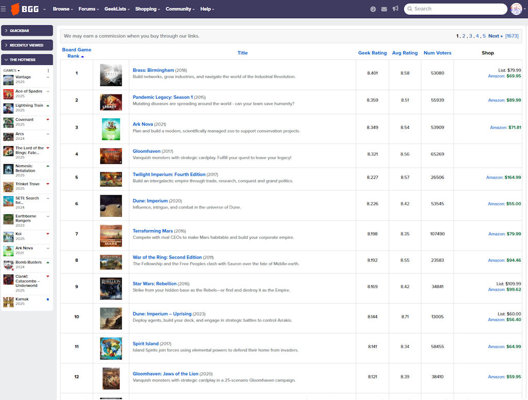Open the mail envelope icon
The width and height of the screenshot is (528, 400).
[x=384, y=9]
